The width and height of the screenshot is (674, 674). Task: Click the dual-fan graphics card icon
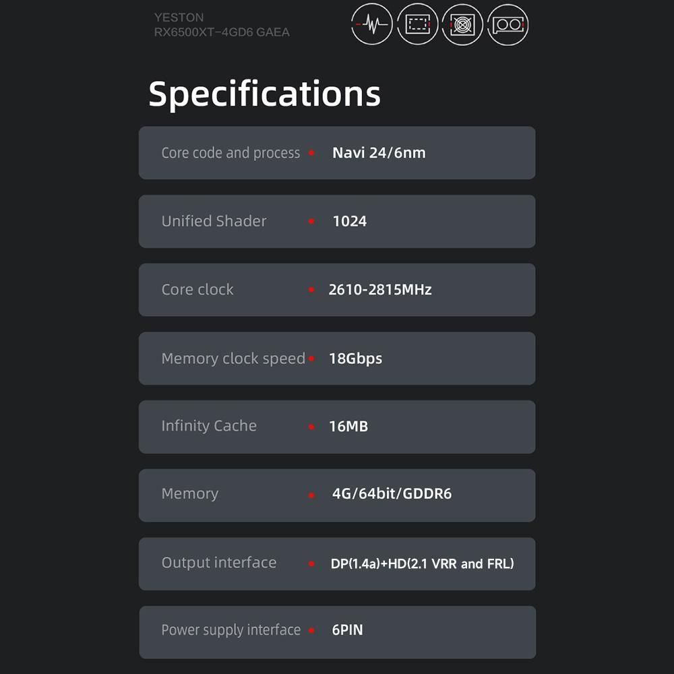(x=508, y=25)
